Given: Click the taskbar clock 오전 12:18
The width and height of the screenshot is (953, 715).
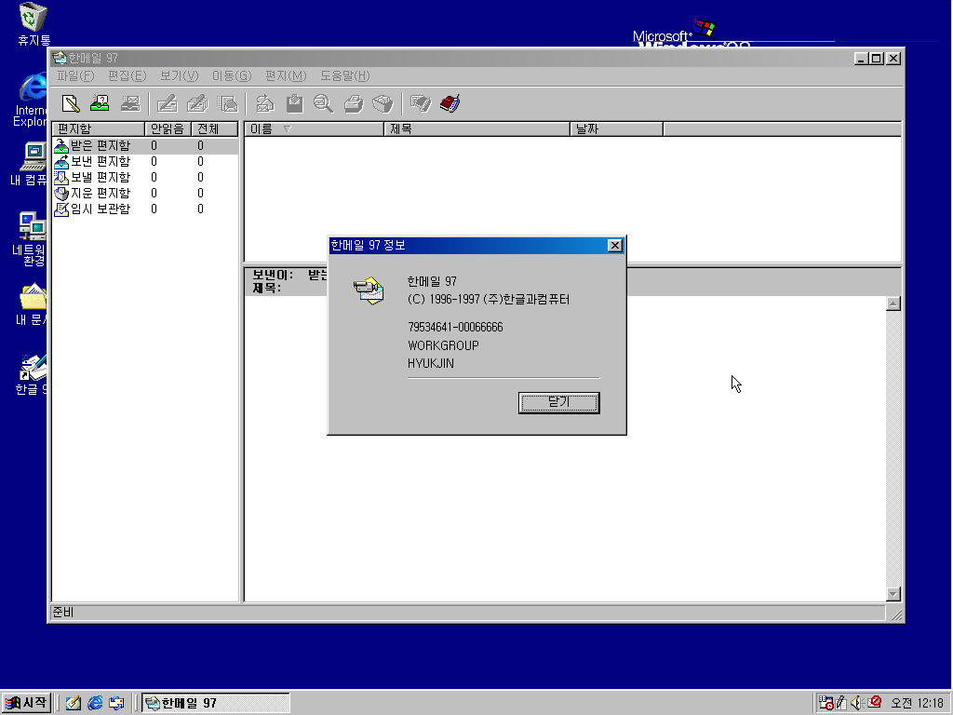Looking at the screenshot, I should (917, 703).
